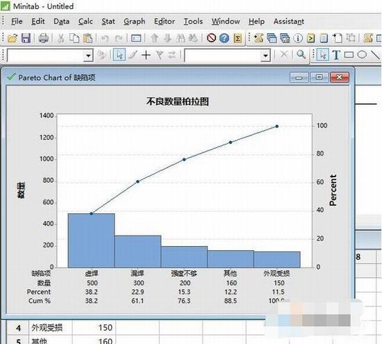Minimize the Pareto Chart window
The height and width of the screenshot is (344, 382).
[299, 78]
